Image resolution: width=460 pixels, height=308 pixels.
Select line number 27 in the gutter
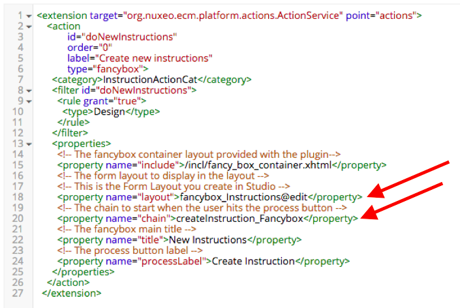[18, 294]
